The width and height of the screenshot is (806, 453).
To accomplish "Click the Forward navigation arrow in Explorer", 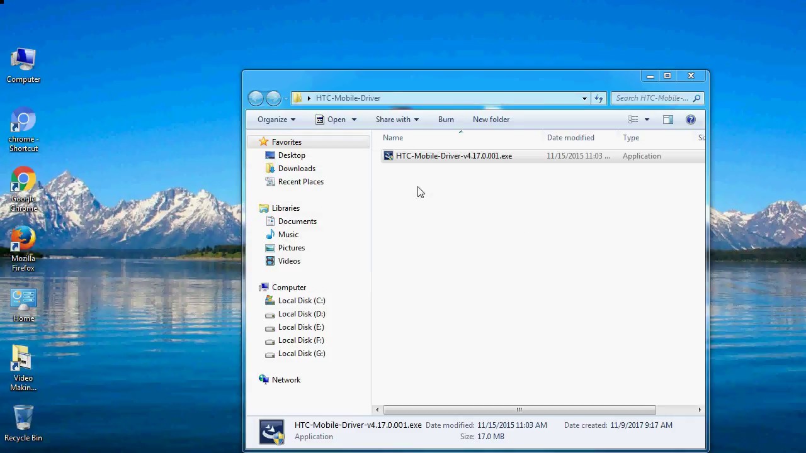I will 273,98.
